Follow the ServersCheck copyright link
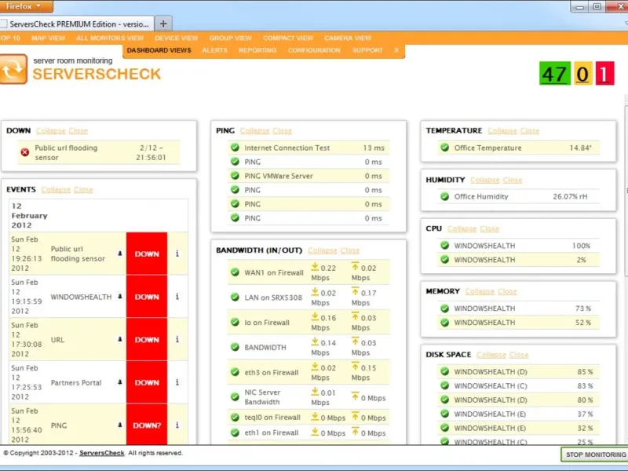The width and height of the screenshot is (628, 471). tap(102, 453)
